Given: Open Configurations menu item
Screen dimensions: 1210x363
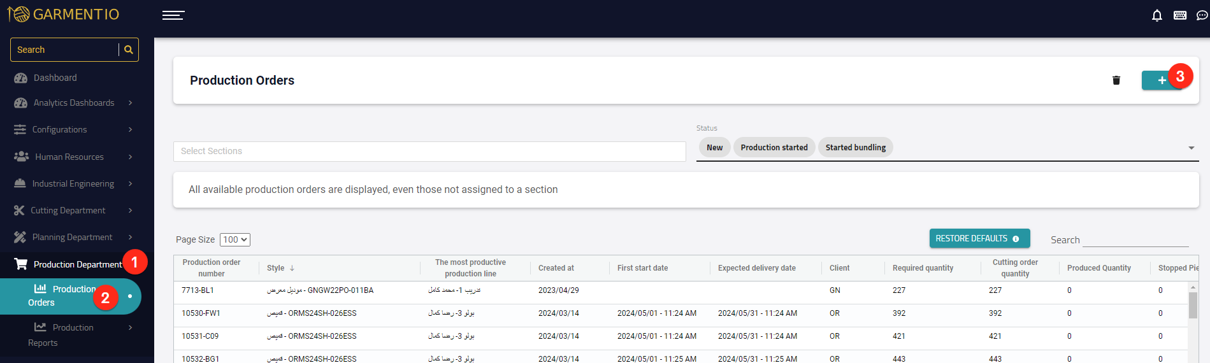Looking at the screenshot, I should click(60, 129).
